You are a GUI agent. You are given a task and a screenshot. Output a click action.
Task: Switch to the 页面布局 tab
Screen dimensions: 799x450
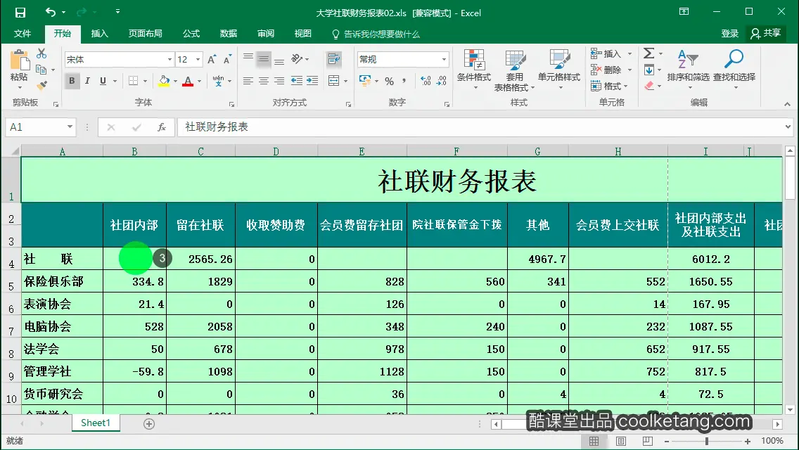click(x=145, y=34)
